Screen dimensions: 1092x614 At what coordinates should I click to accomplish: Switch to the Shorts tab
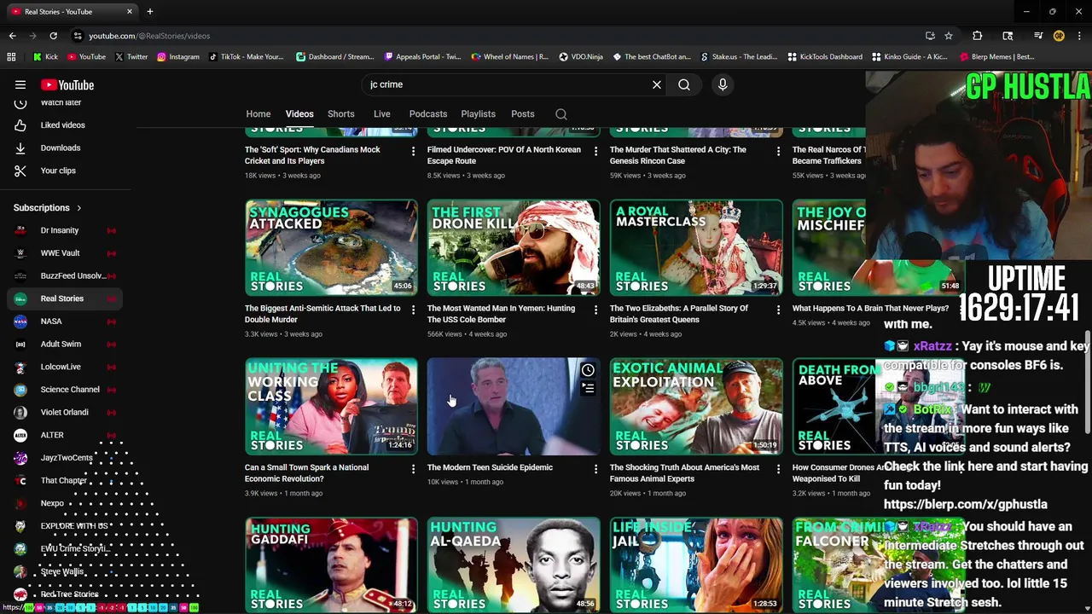[340, 114]
